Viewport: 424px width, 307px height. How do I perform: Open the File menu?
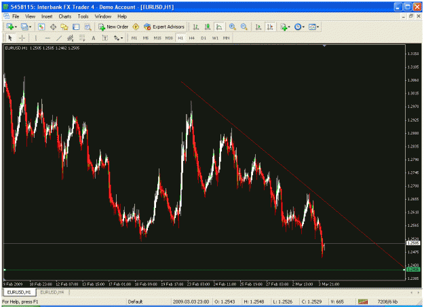(16, 16)
